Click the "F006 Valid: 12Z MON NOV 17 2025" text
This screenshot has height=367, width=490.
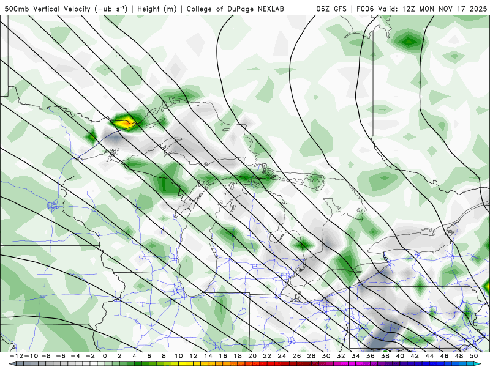[x=421, y=9]
